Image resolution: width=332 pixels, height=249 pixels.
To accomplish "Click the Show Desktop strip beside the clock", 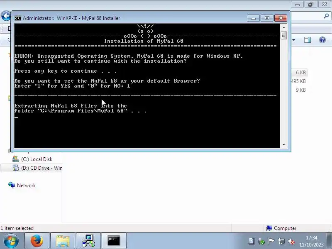I will (329, 241).
